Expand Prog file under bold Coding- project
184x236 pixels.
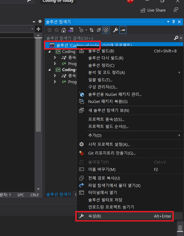(x=55, y=82)
